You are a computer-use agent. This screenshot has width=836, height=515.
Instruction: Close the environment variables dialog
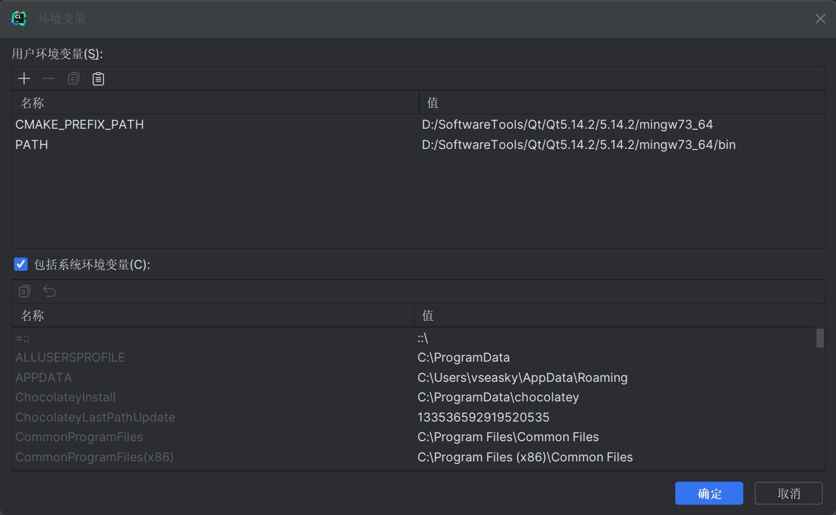(820, 19)
